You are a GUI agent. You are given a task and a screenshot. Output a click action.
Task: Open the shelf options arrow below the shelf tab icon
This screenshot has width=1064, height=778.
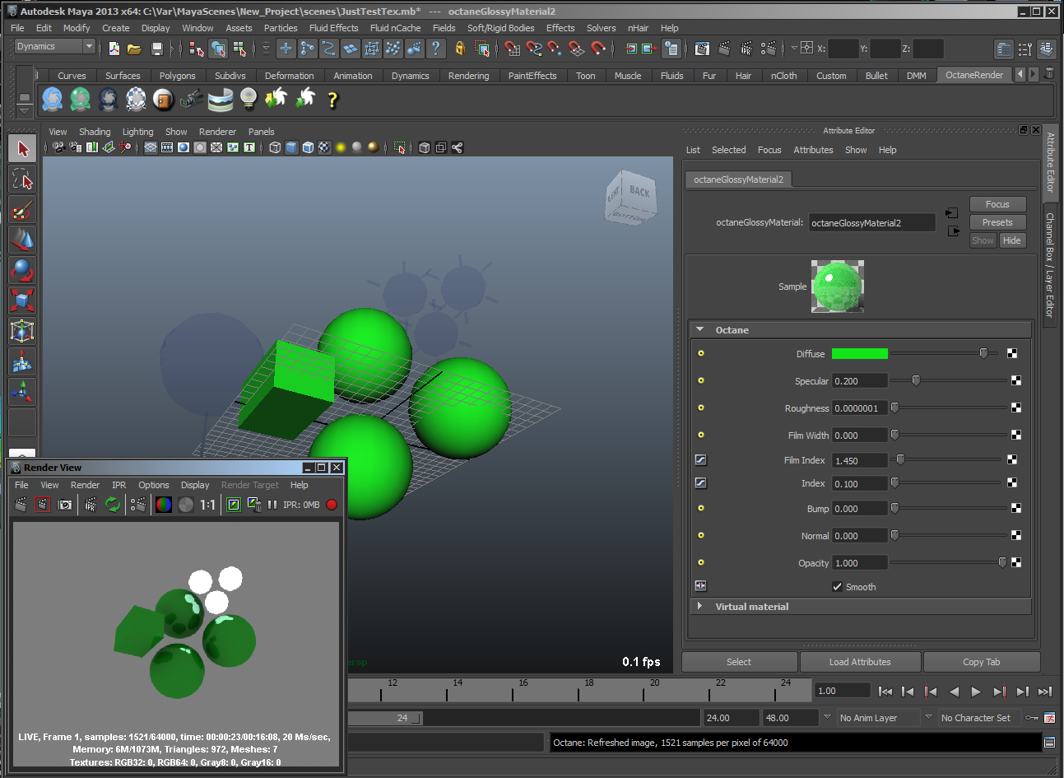[x=24, y=110]
